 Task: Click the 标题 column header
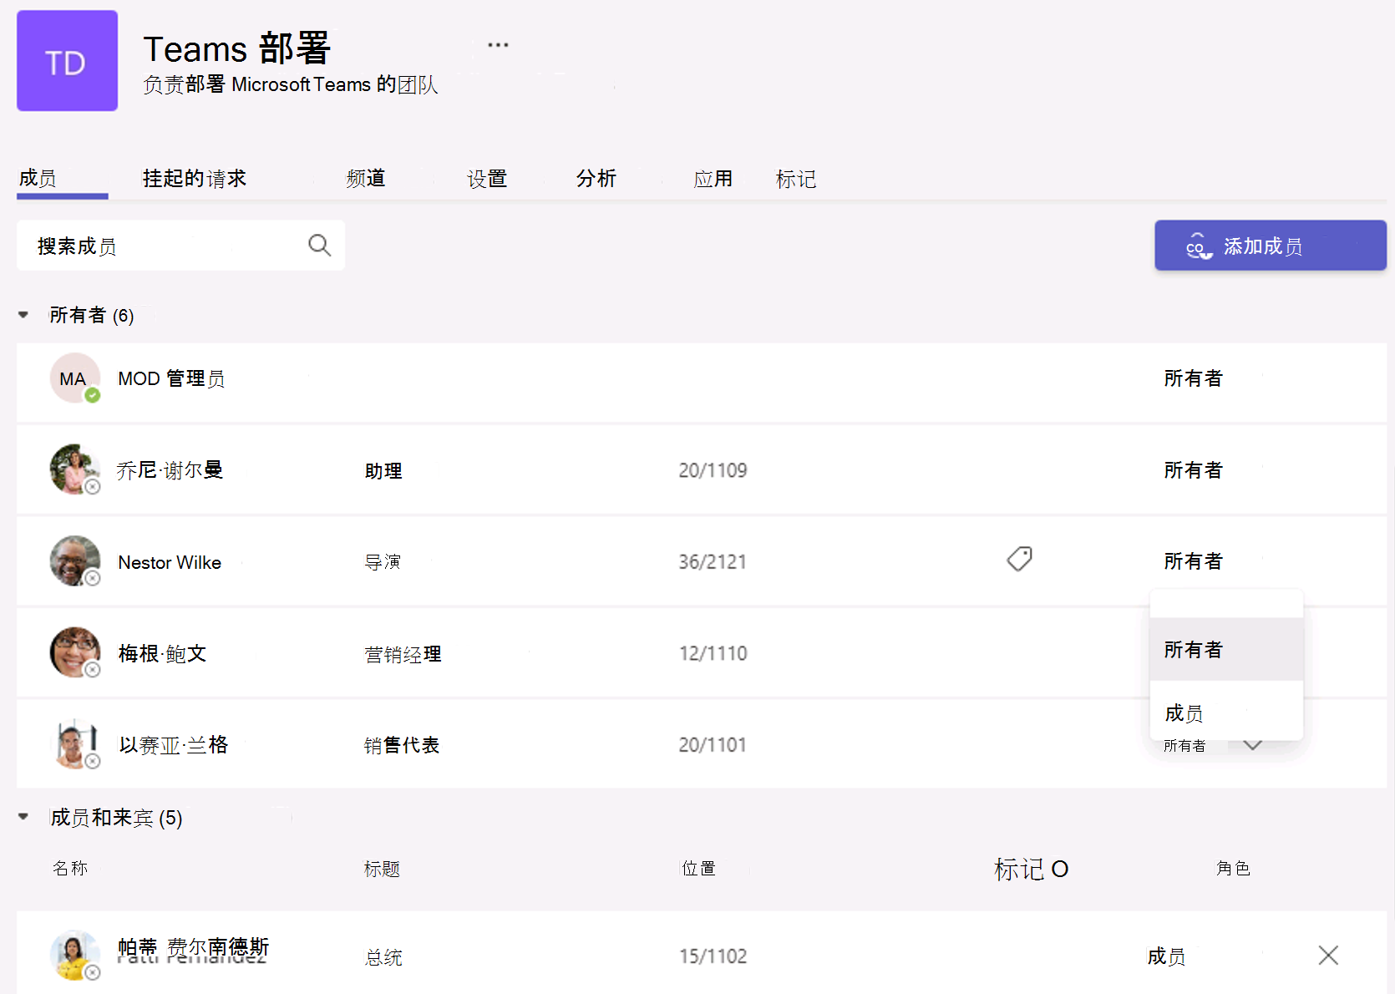pyautogui.click(x=382, y=869)
